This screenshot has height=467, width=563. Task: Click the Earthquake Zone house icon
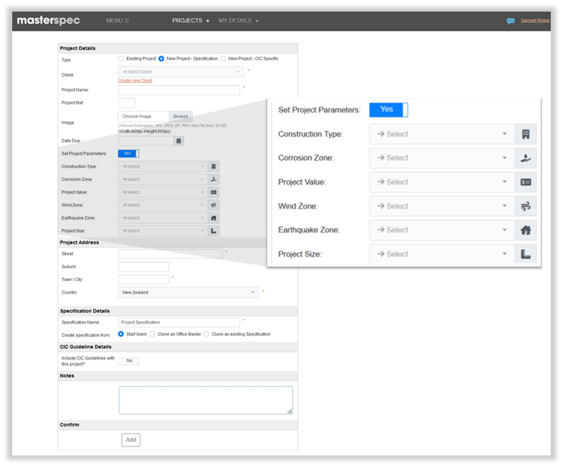(526, 230)
